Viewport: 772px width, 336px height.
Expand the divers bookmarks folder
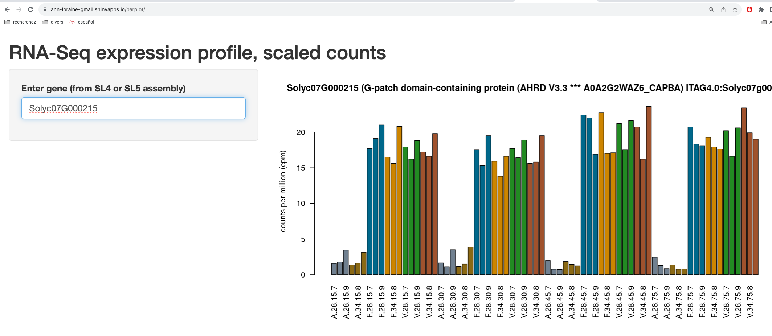pyautogui.click(x=53, y=22)
